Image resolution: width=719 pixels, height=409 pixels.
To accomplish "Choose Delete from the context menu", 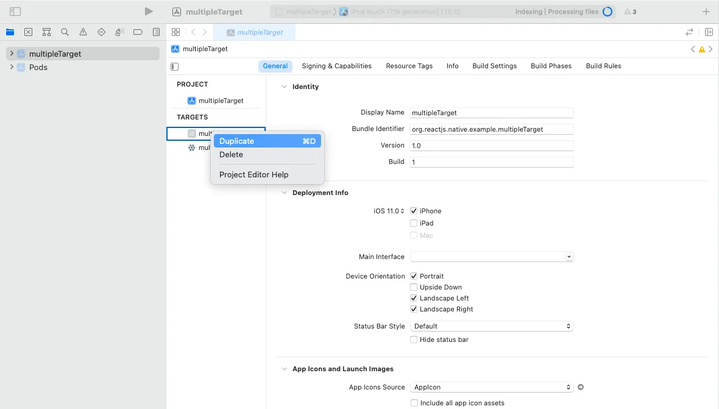I will click(267, 155).
